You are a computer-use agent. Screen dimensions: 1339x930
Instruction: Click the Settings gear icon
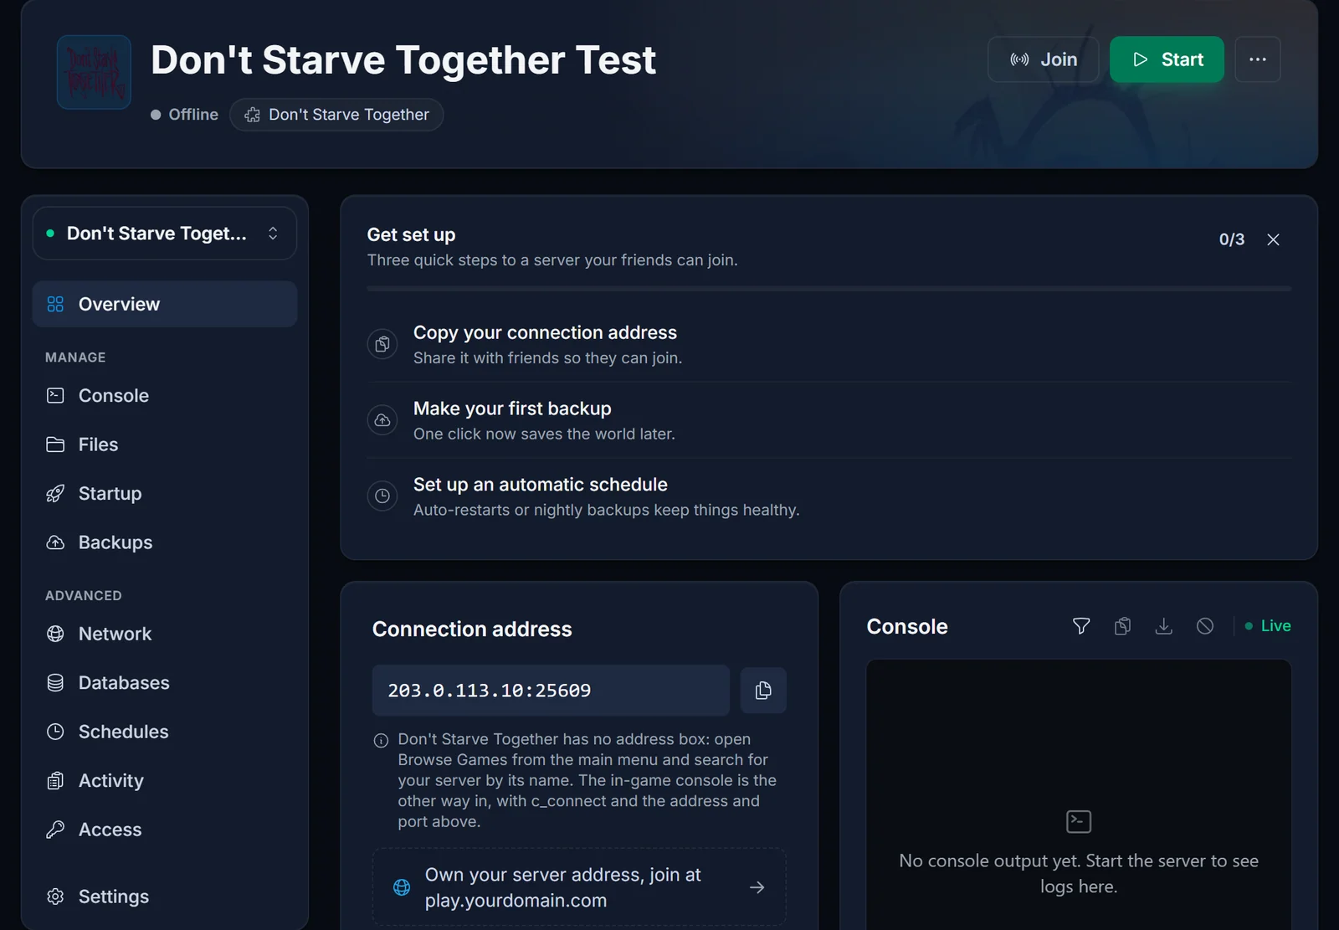point(55,897)
